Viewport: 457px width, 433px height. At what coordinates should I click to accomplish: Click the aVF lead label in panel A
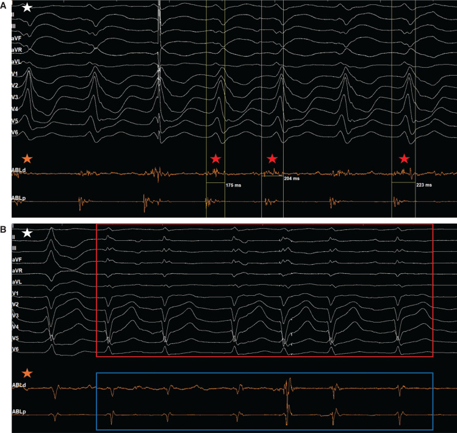(16, 38)
